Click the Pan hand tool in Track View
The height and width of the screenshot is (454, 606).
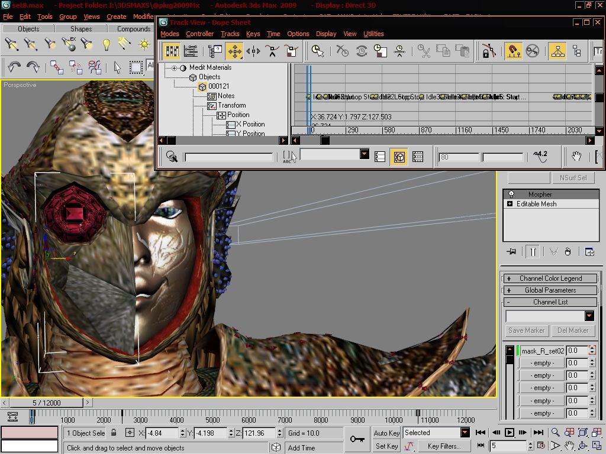[x=576, y=156]
